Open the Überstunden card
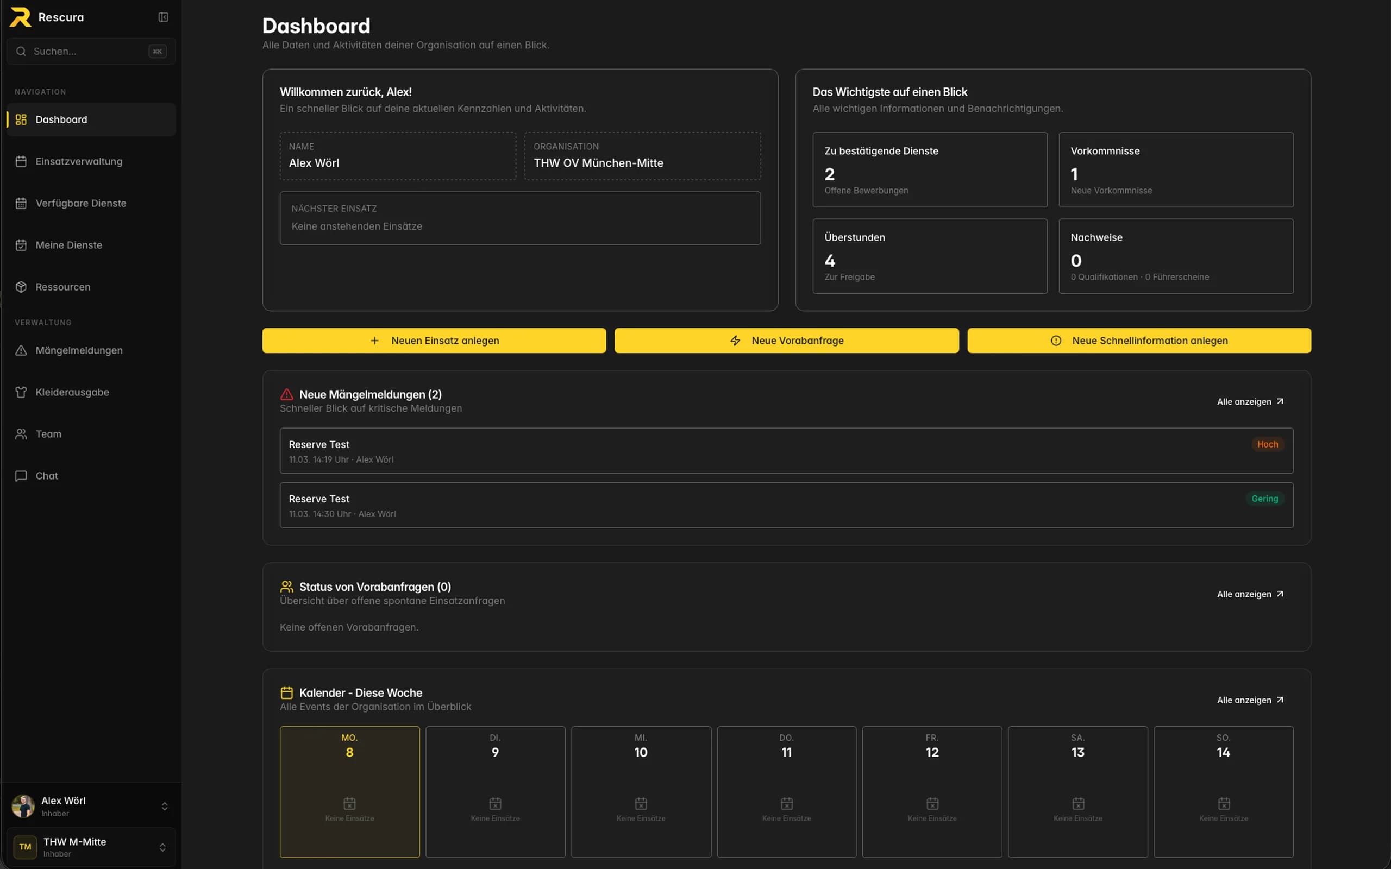Image resolution: width=1391 pixels, height=869 pixels. [930, 256]
